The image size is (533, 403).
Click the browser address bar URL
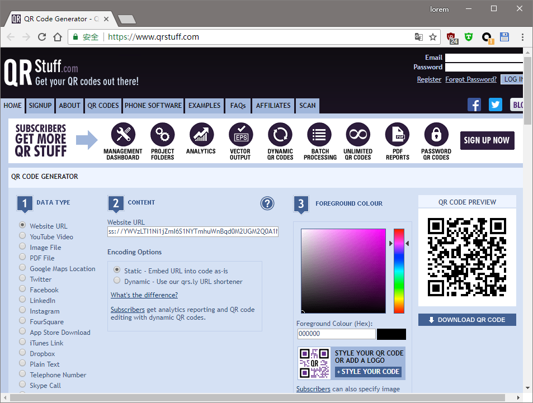(x=154, y=37)
